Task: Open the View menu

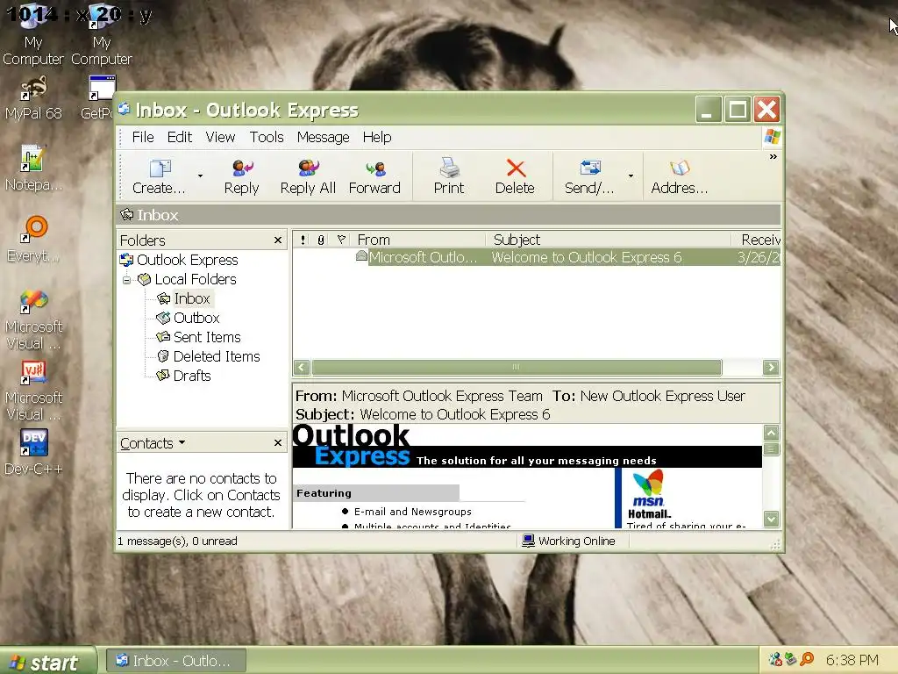Action: pos(220,137)
